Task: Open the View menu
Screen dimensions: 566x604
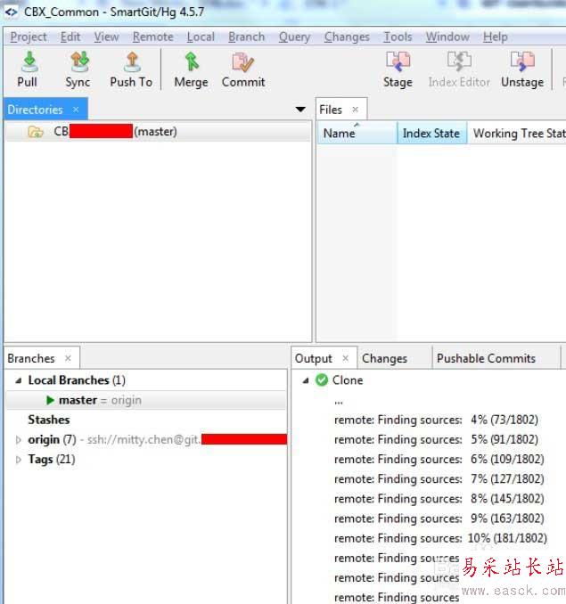Action: (107, 37)
